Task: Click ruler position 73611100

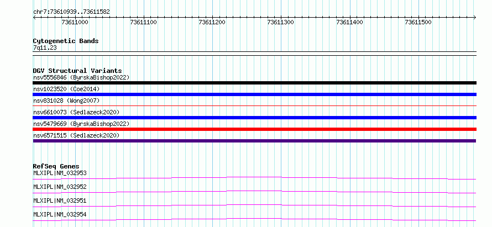Action: point(144,22)
